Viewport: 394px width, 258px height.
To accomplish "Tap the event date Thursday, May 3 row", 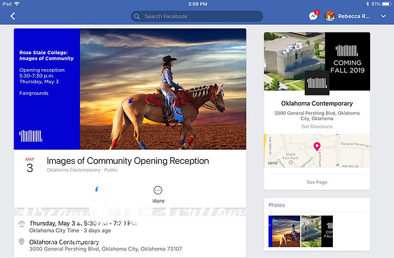I will (x=83, y=223).
